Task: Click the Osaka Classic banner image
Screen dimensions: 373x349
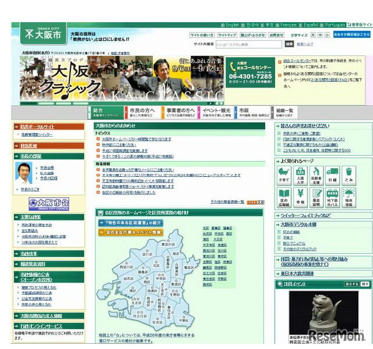Action: (122, 78)
